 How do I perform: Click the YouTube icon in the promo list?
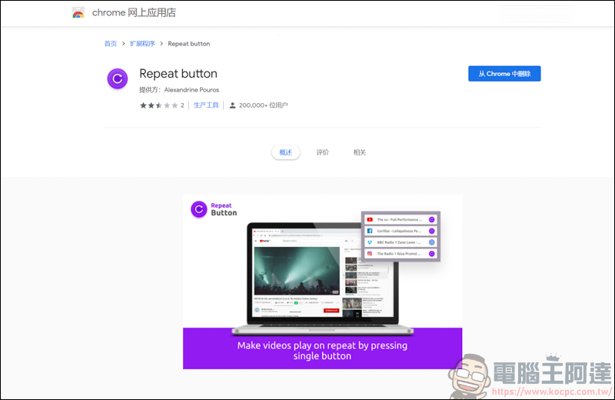(370, 219)
